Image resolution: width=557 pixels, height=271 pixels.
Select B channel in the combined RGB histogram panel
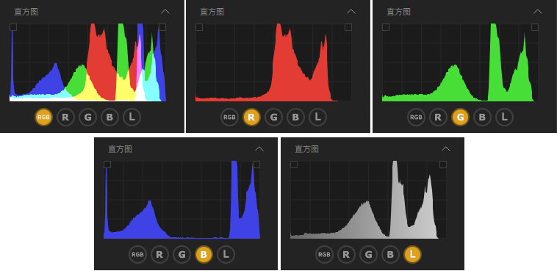pyautogui.click(x=109, y=118)
